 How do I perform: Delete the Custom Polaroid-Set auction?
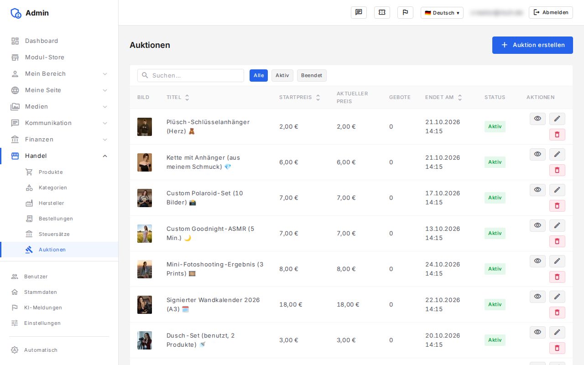(x=557, y=206)
